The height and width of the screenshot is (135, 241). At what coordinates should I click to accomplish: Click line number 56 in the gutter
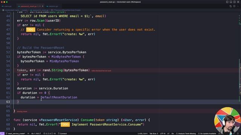(8, 70)
